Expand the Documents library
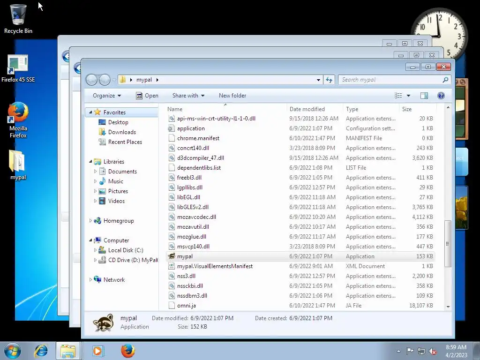480x360 pixels. coord(95,172)
